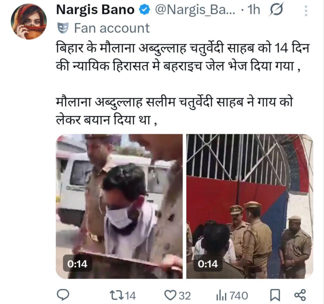
Task: Click the right video's 0:14 duration badge
Action: tap(208, 264)
